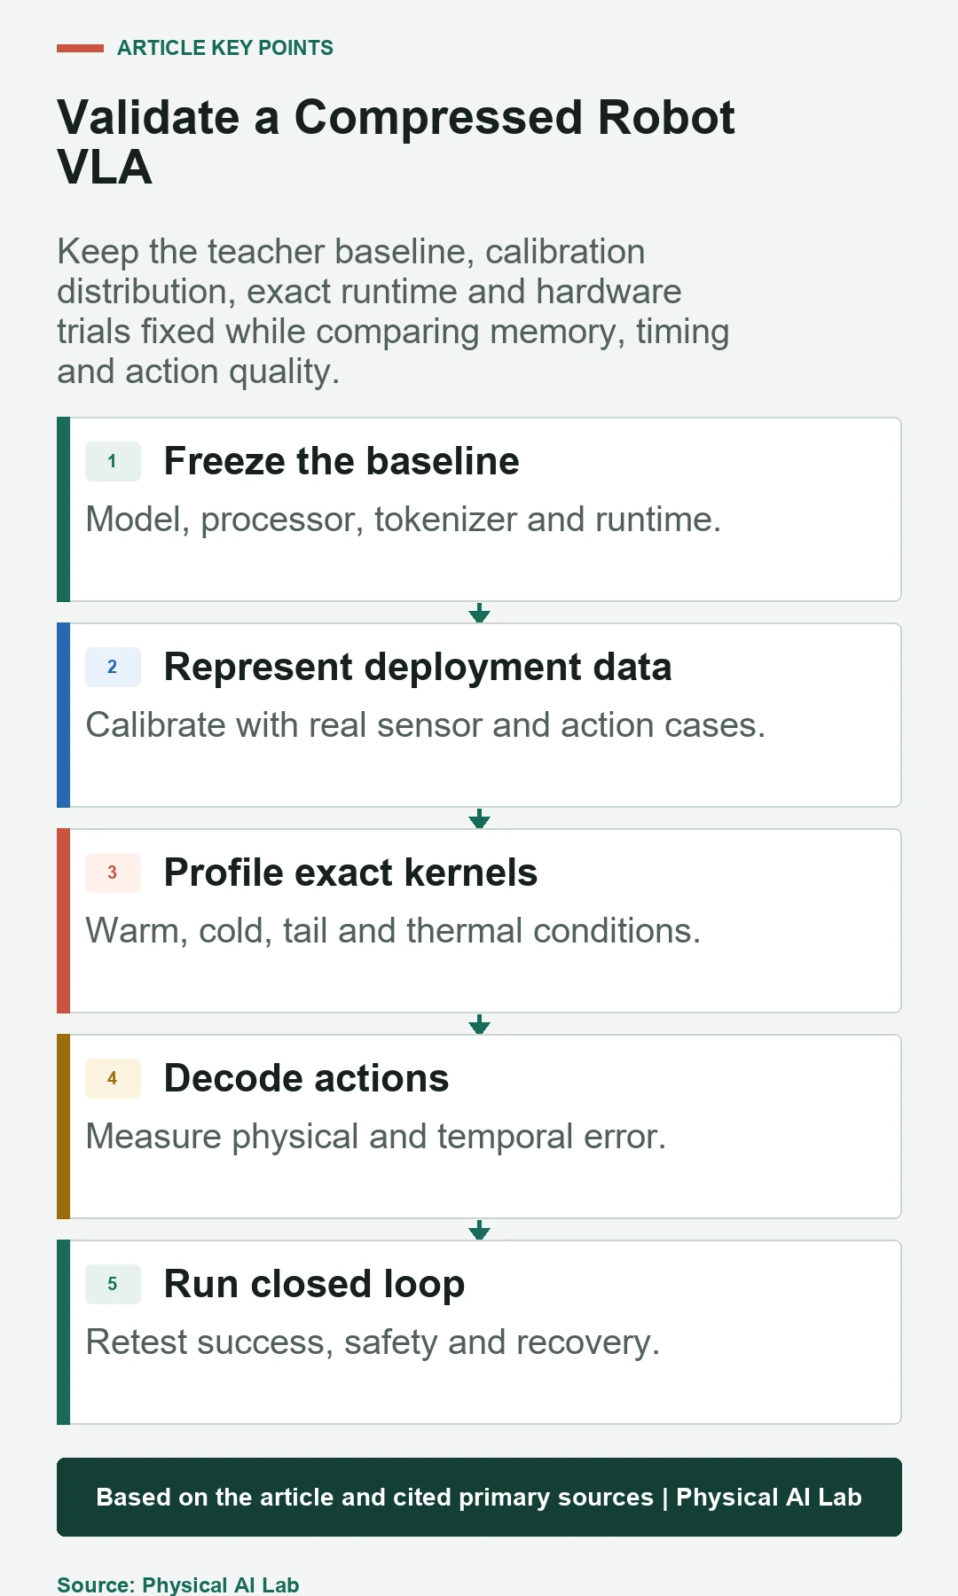This screenshot has height=1596, width=958.
Task: Click the Validate a Compressed Robot VLA title
Action: (396, 142)
